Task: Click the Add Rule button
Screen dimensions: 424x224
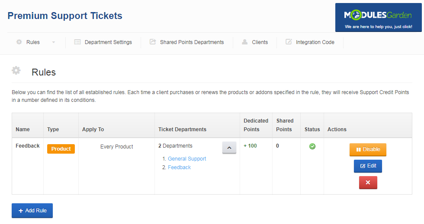Action: pyautogui.click(x=32, y=211)
